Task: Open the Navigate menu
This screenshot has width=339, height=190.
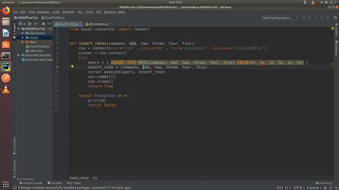Action: coord(43,12)
